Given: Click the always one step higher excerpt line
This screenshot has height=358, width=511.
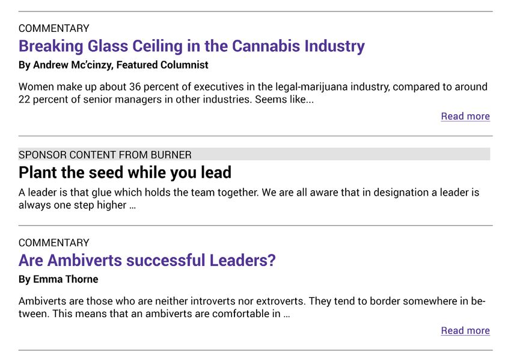Looking at the screenshot, I should point(77,205).
